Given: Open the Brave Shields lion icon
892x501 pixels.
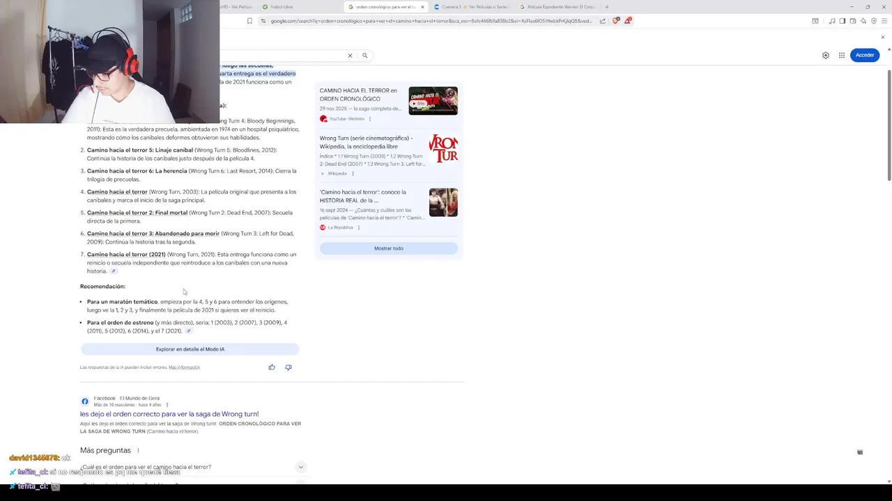Looking at the screenshot, I should click(615, 21).
